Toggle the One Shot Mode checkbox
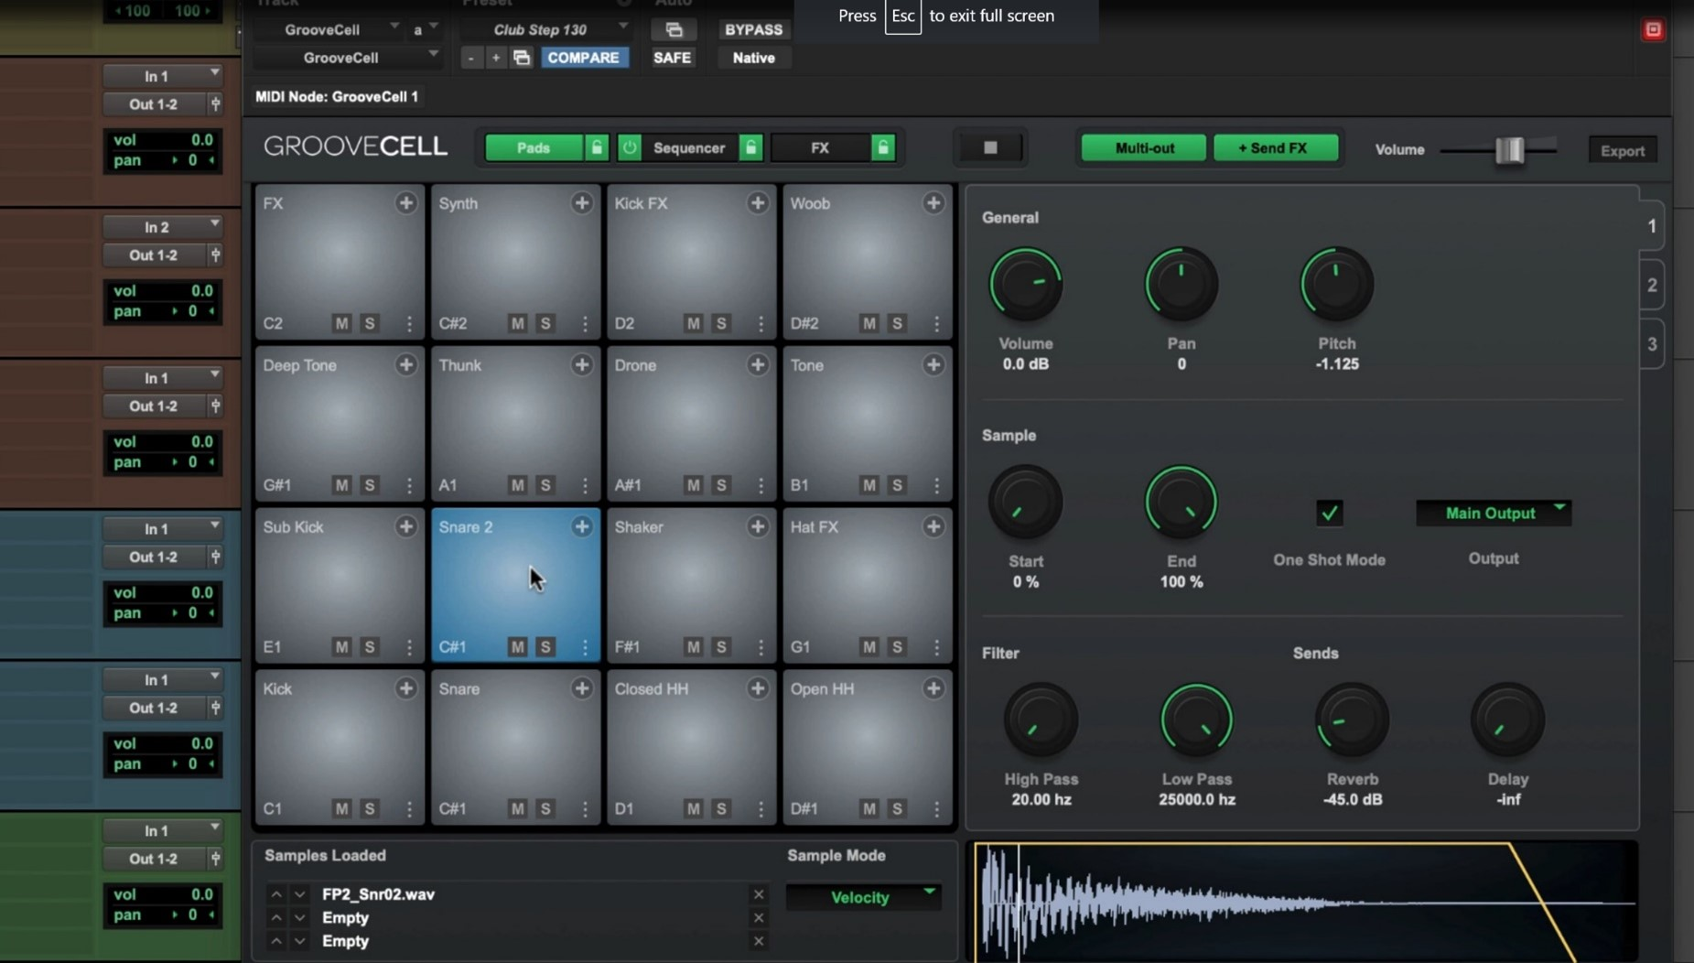The height and width of the screenshot is (963, 1694). [x=1329, y=513]
